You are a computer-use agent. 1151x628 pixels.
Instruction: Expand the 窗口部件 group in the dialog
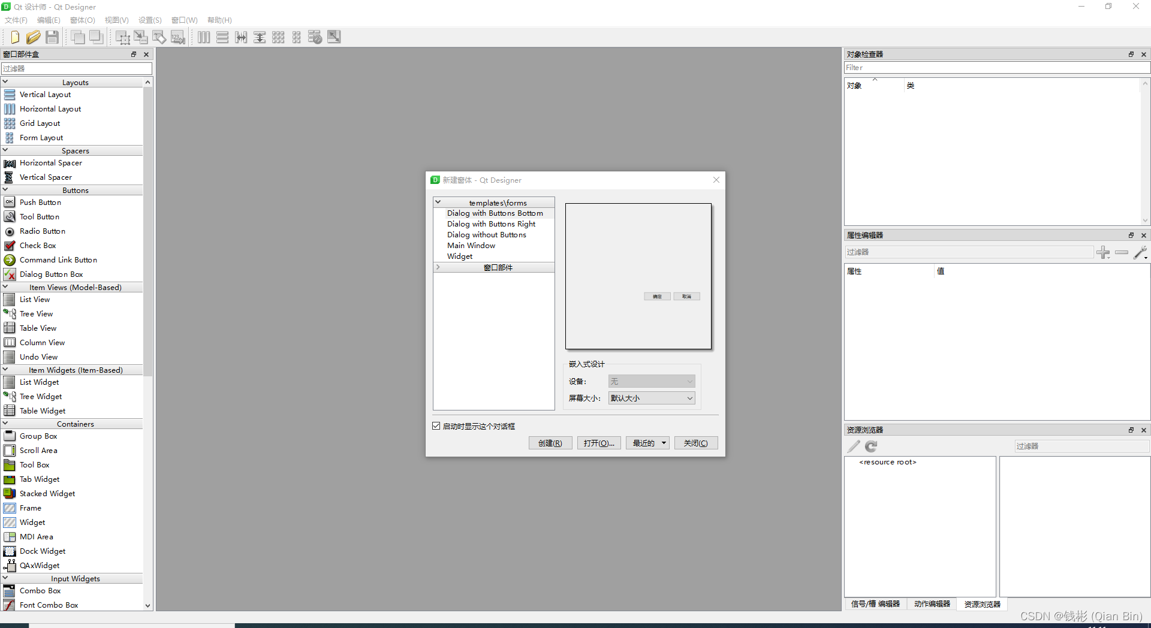coord(438,267)
